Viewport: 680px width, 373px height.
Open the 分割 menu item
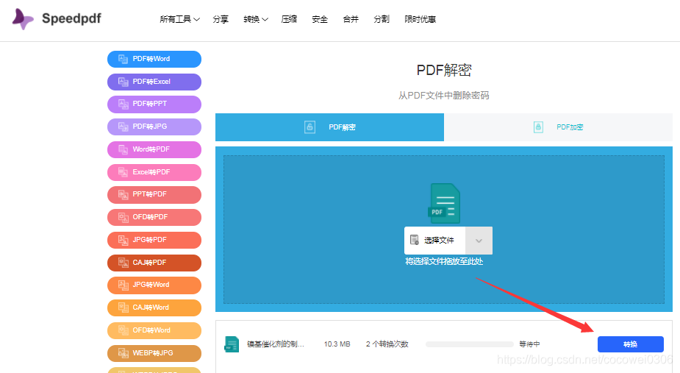(382, 19)
